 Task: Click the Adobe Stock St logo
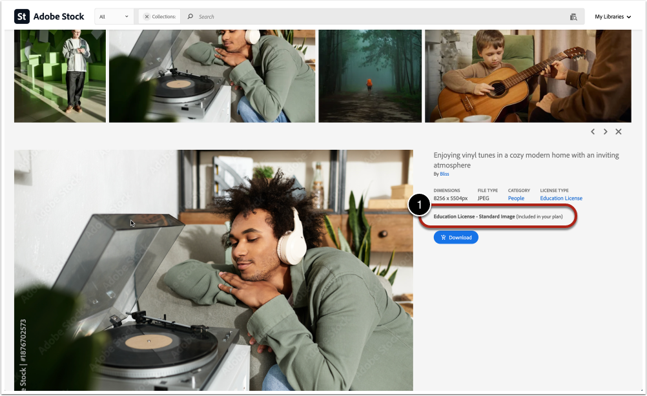[x=21, y=16]
